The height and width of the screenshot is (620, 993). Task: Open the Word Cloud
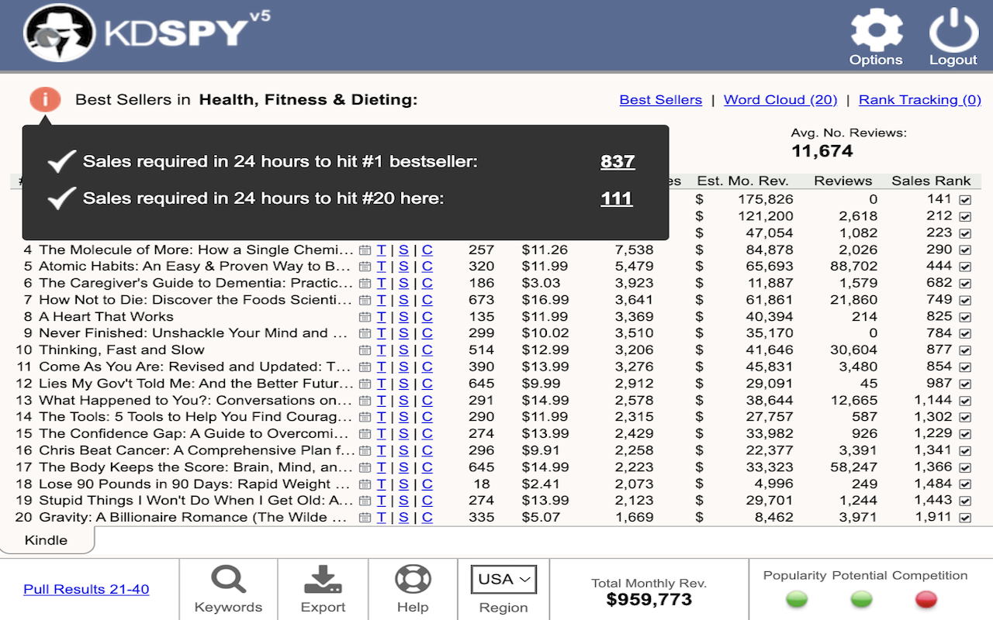point(780,99)
